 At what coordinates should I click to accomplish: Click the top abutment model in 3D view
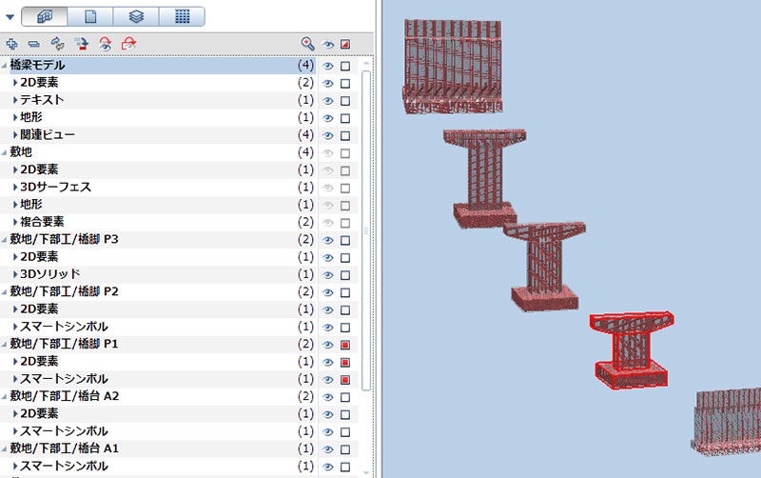[x=453, y=67]
